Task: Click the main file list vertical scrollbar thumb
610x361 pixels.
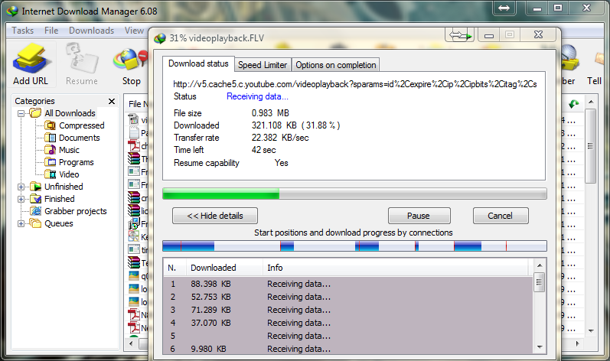Action: (x=590, y=146)
